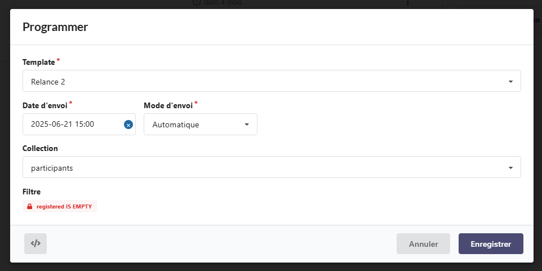The width and height of the screenshot is (542, 271).
Task: Click the Collection field label
Action: (x=40, y=148)
